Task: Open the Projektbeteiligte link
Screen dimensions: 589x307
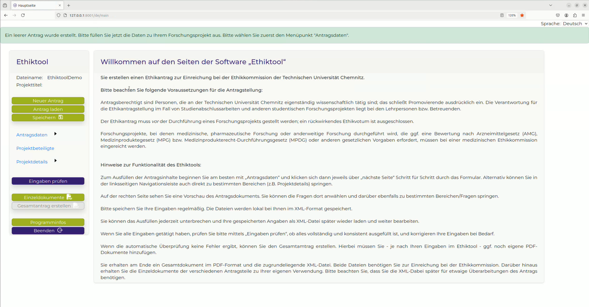Action: [x=35, y=148]
